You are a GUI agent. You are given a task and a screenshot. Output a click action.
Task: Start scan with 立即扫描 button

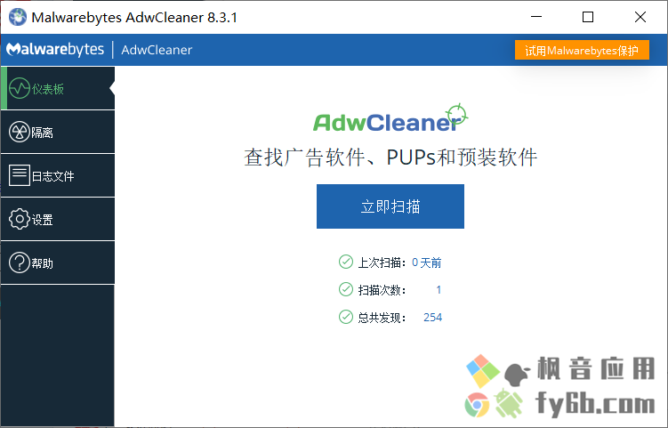390,206
